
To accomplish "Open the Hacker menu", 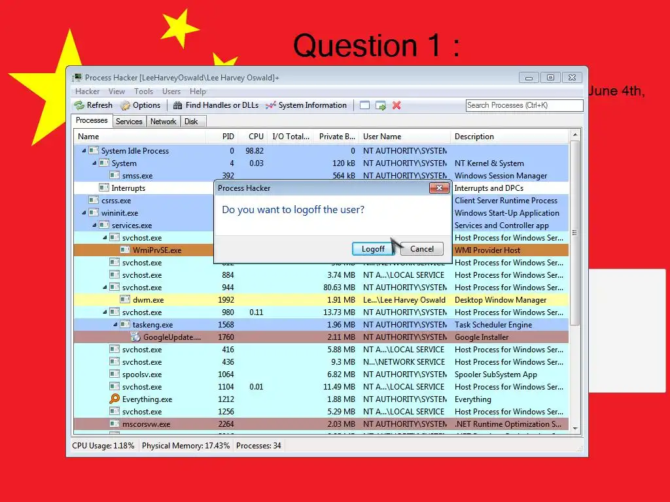I will [x=87, y=92].
